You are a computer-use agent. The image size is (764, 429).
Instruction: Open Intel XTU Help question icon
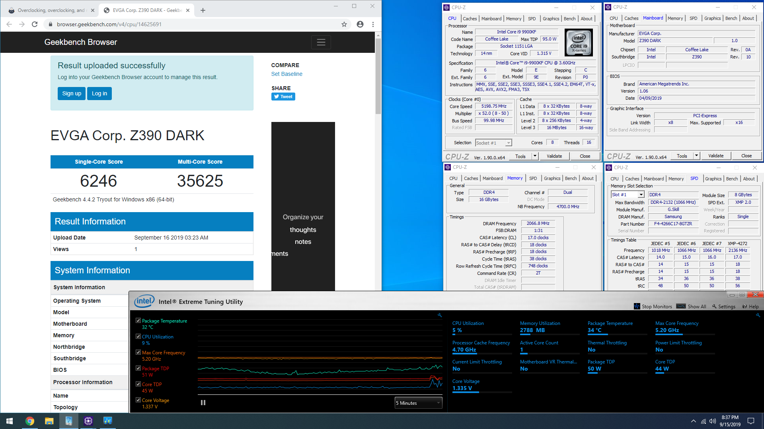coord(745,306)
